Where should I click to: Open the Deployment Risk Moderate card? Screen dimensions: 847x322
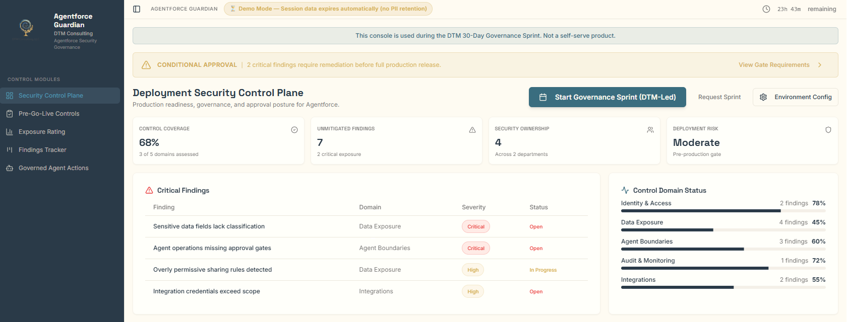[x=752, y=141]
